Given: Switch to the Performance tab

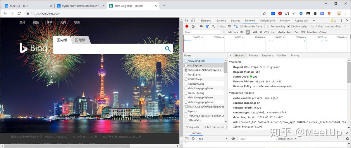Looking at the screenshot, I should point(267,20).
